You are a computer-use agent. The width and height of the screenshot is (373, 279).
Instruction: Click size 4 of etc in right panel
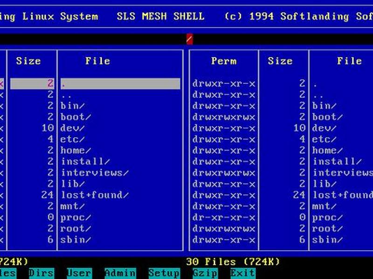[302, 139]
